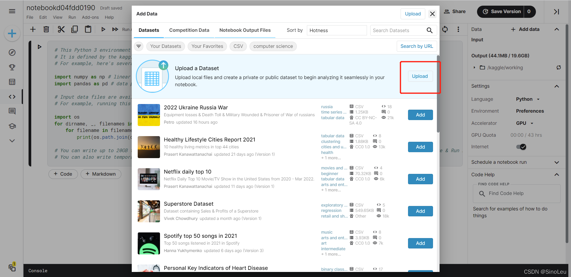The width and height of the screenshot is (571, 277).
Task: Open the table Datasets icon in sidebar
Action: click(x=12, y=82)
